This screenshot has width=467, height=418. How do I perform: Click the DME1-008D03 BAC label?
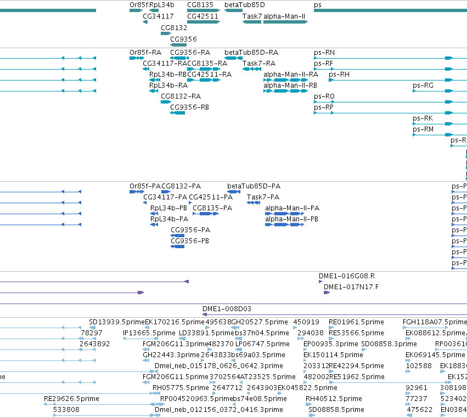pos(227,309)
